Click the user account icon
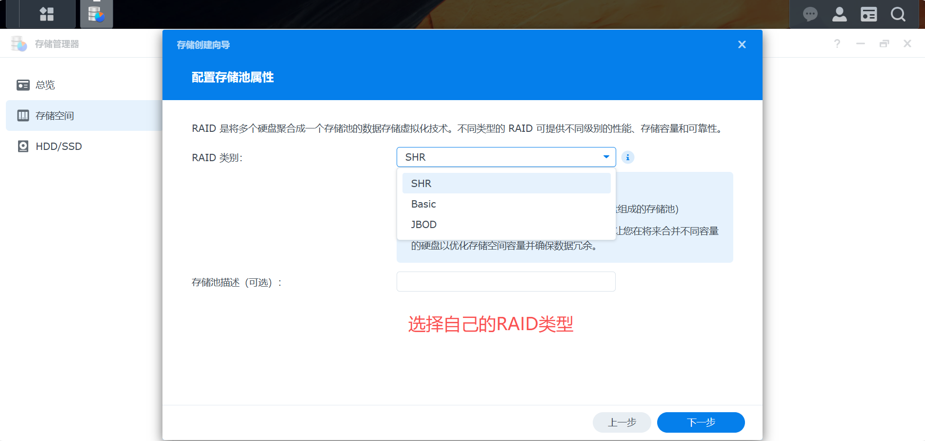Image resolution: width=925 pixels, height=441 pixels. pos(840,14)
